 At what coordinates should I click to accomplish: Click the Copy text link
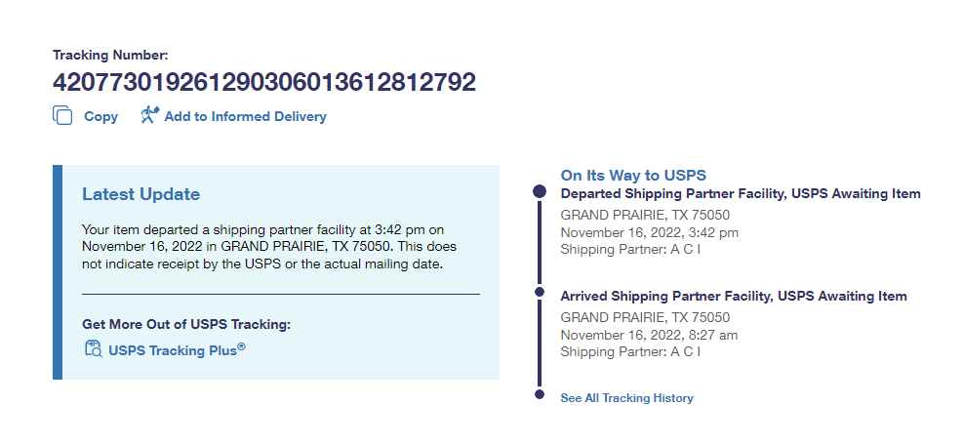coord(100,116)
